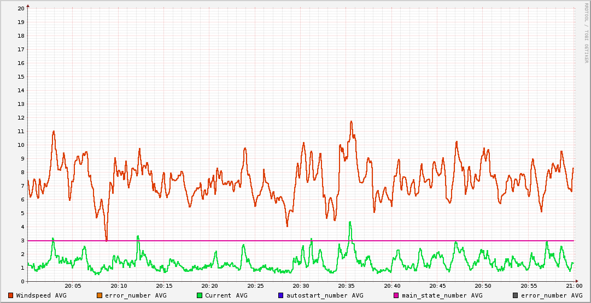The image size is (591, 303).
Task: Click the x-axis time label '20:50'
Action: (483, 287)
